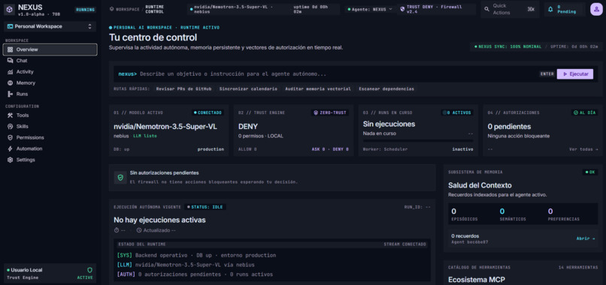This screenshot has width=606, height=285.
Task: Click the Overview grid icon in sidebar
Action: (10, 49)
